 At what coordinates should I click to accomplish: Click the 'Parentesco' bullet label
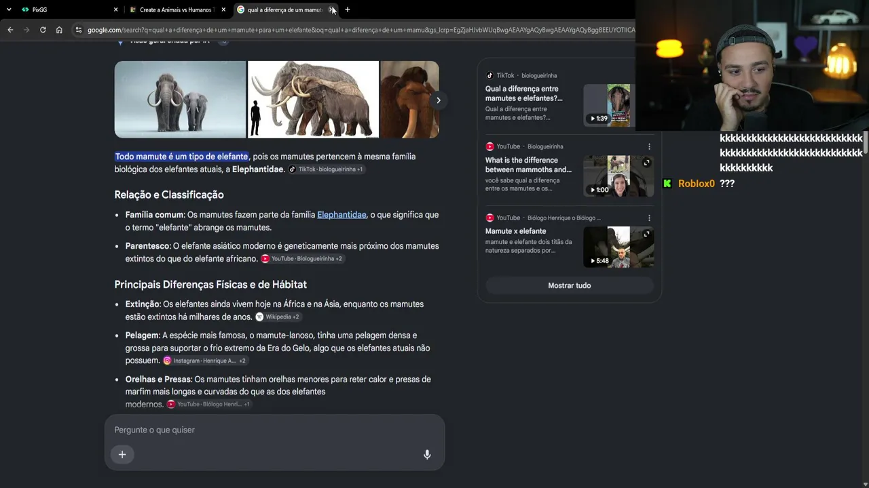pyautogui.click(x=148, y=246)
